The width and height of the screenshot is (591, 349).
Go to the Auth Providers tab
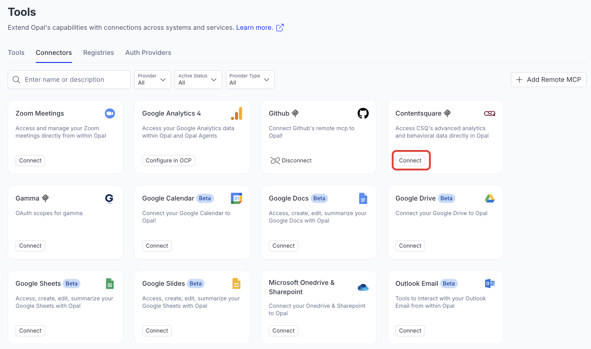148,53
